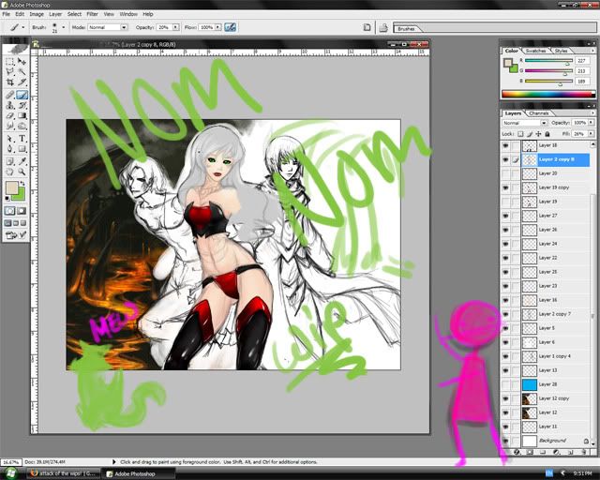Switch to the Channels tab
Image resolution: width=600 pixels, height=480 pixels.
pos(539,113)
